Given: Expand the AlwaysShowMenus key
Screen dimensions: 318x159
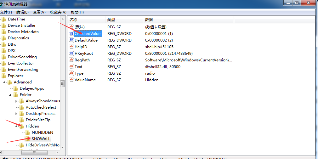Looking at the screenshot, I should coord(16,101).
